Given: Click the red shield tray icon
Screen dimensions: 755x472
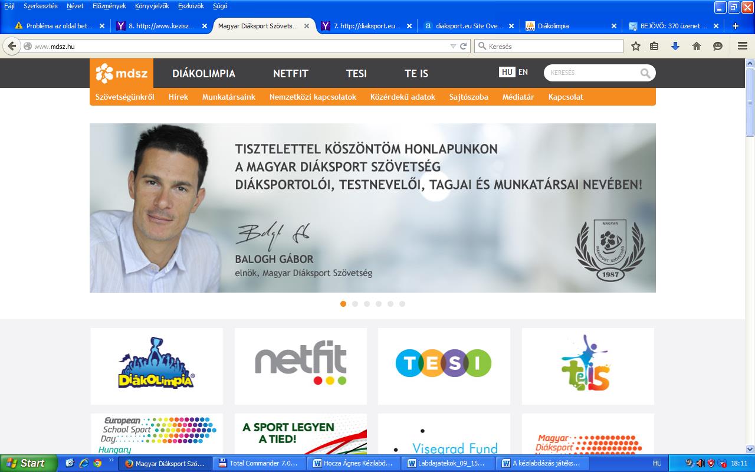Looking at the screenshot, I should pyautogui.click(x=711, y=464).
